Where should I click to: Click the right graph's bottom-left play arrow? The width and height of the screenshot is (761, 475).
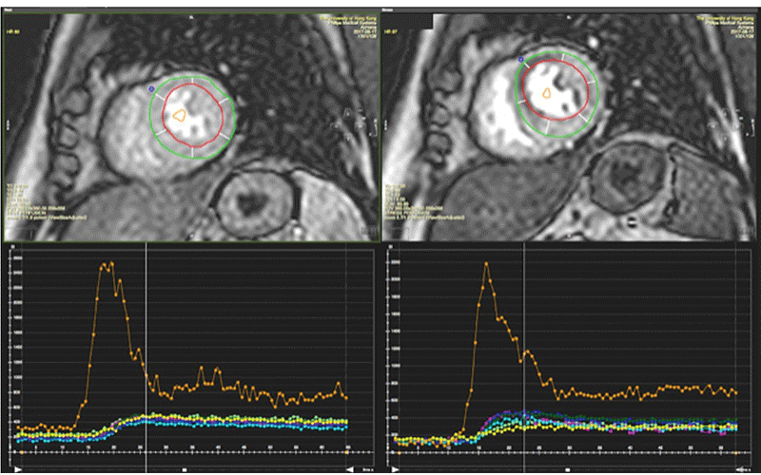point(396,467)
